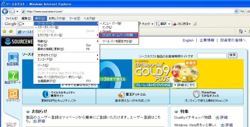This screenshot has height=127, width=250.
Task: Expand the 翻訳 dropdown arrow
Action: click(x=169, y=24)
